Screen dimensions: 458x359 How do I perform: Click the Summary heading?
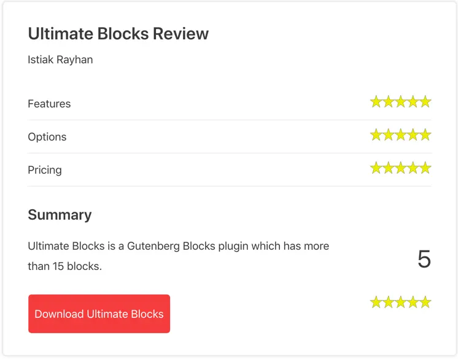click(x=60, y=215)
